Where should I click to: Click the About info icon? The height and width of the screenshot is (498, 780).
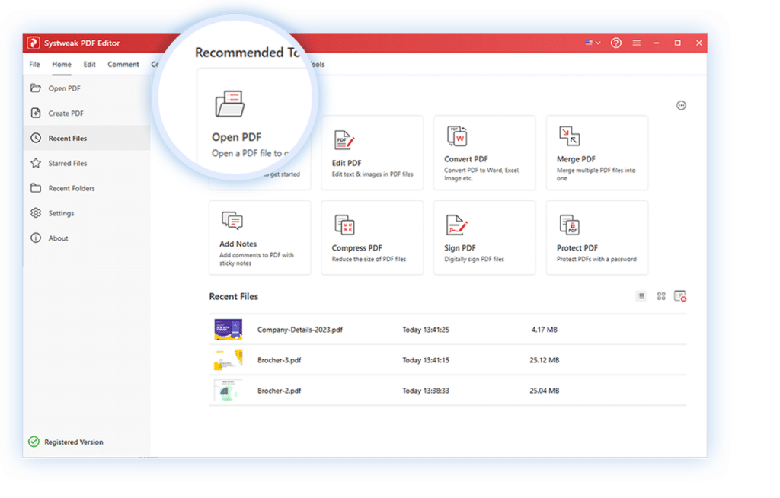pos(36,238)
